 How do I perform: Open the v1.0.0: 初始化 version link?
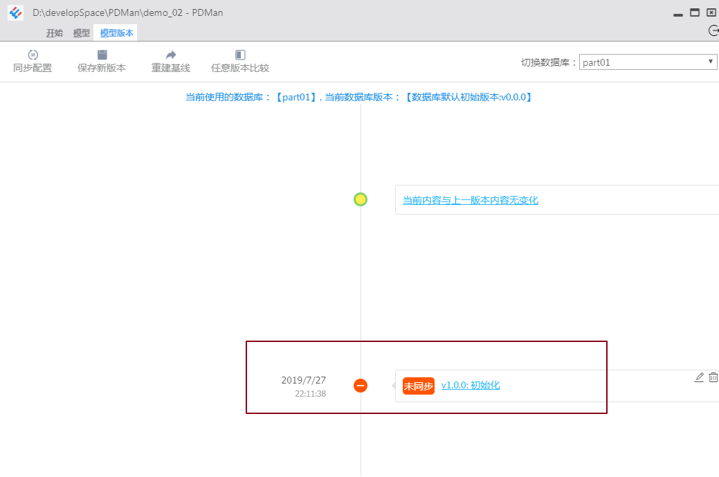(471, 385)
